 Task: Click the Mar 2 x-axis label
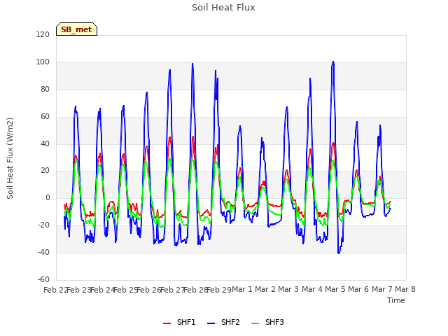pos(265,289)
